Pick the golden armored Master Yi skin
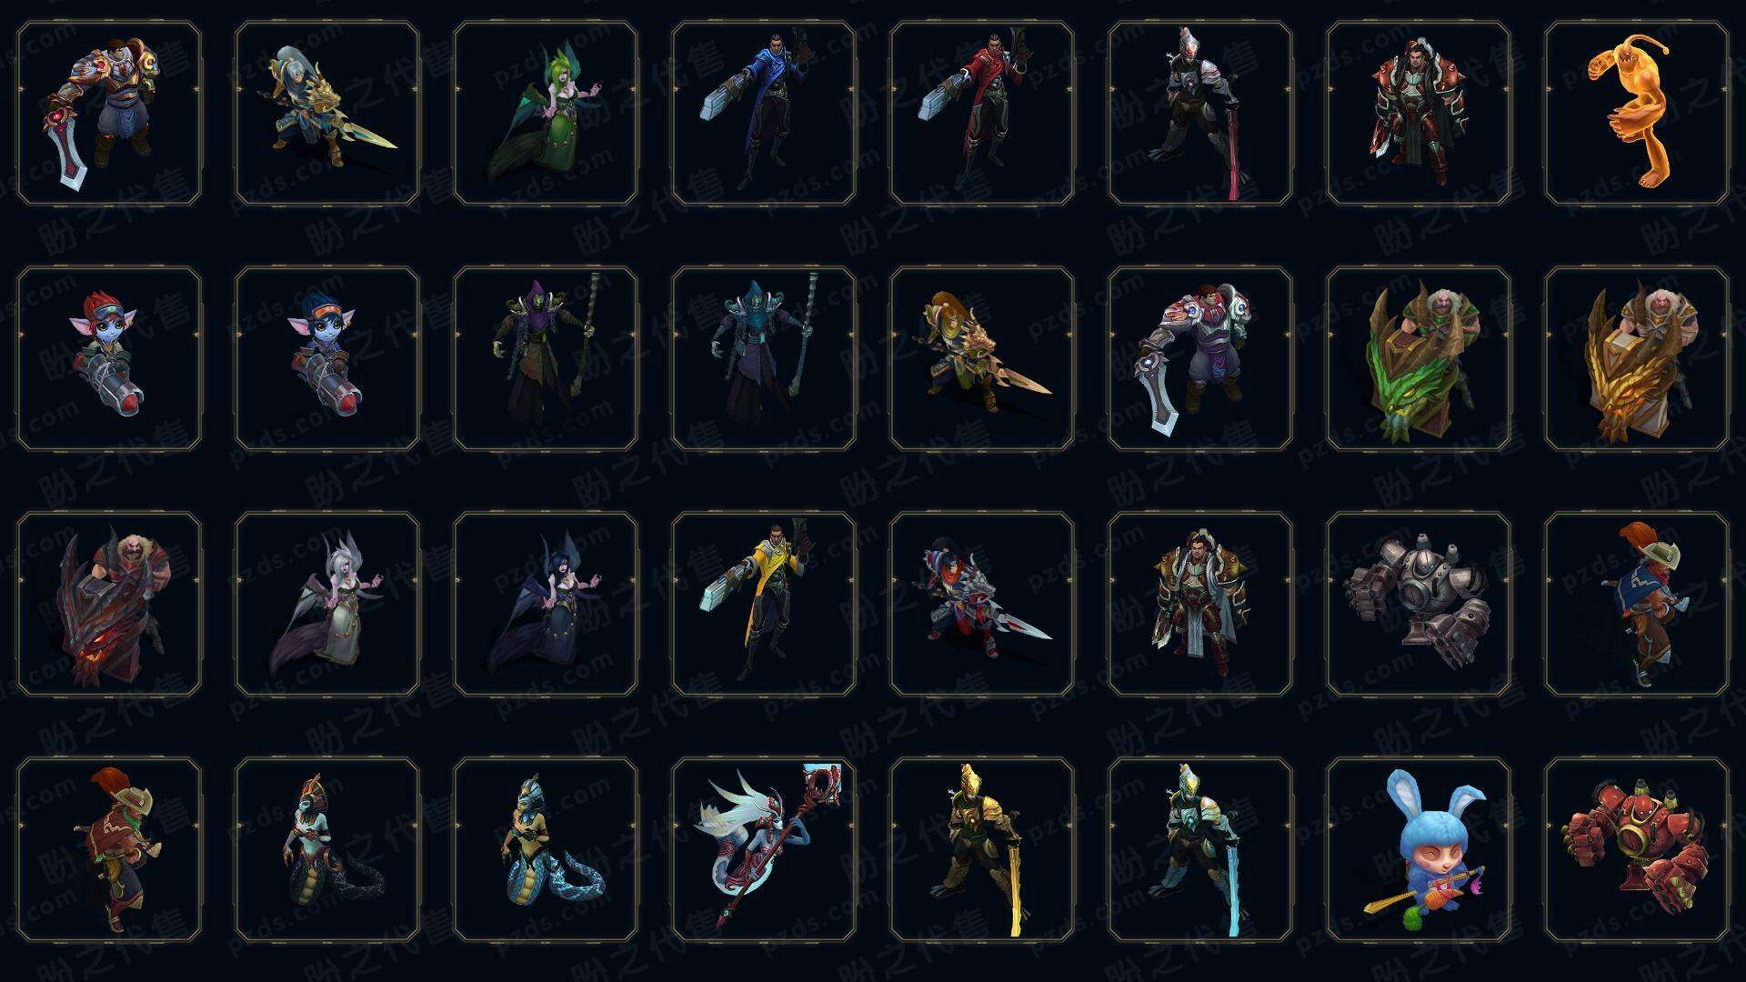The image size is (1746, 982). [981, 850]
